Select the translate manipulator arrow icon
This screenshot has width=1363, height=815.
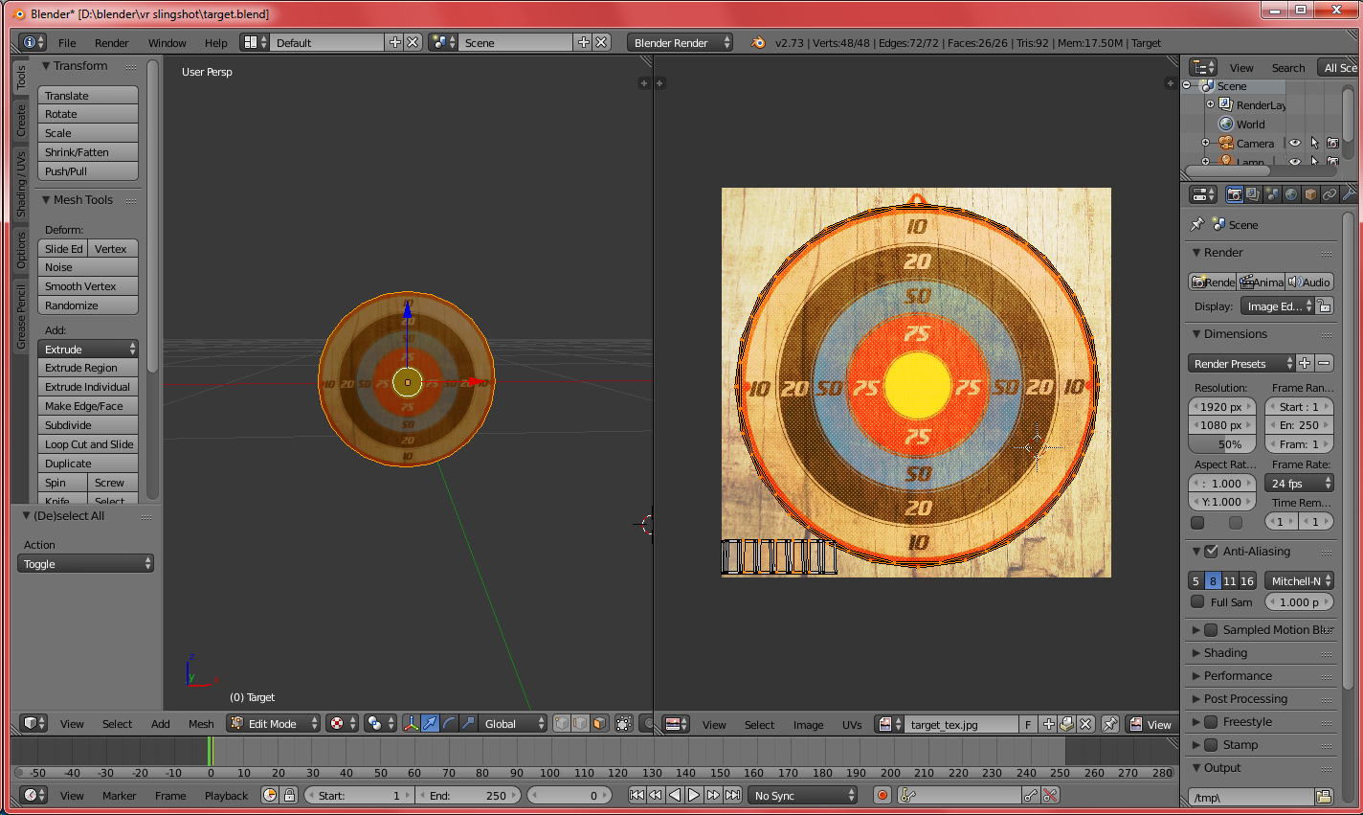coord(430,724)
